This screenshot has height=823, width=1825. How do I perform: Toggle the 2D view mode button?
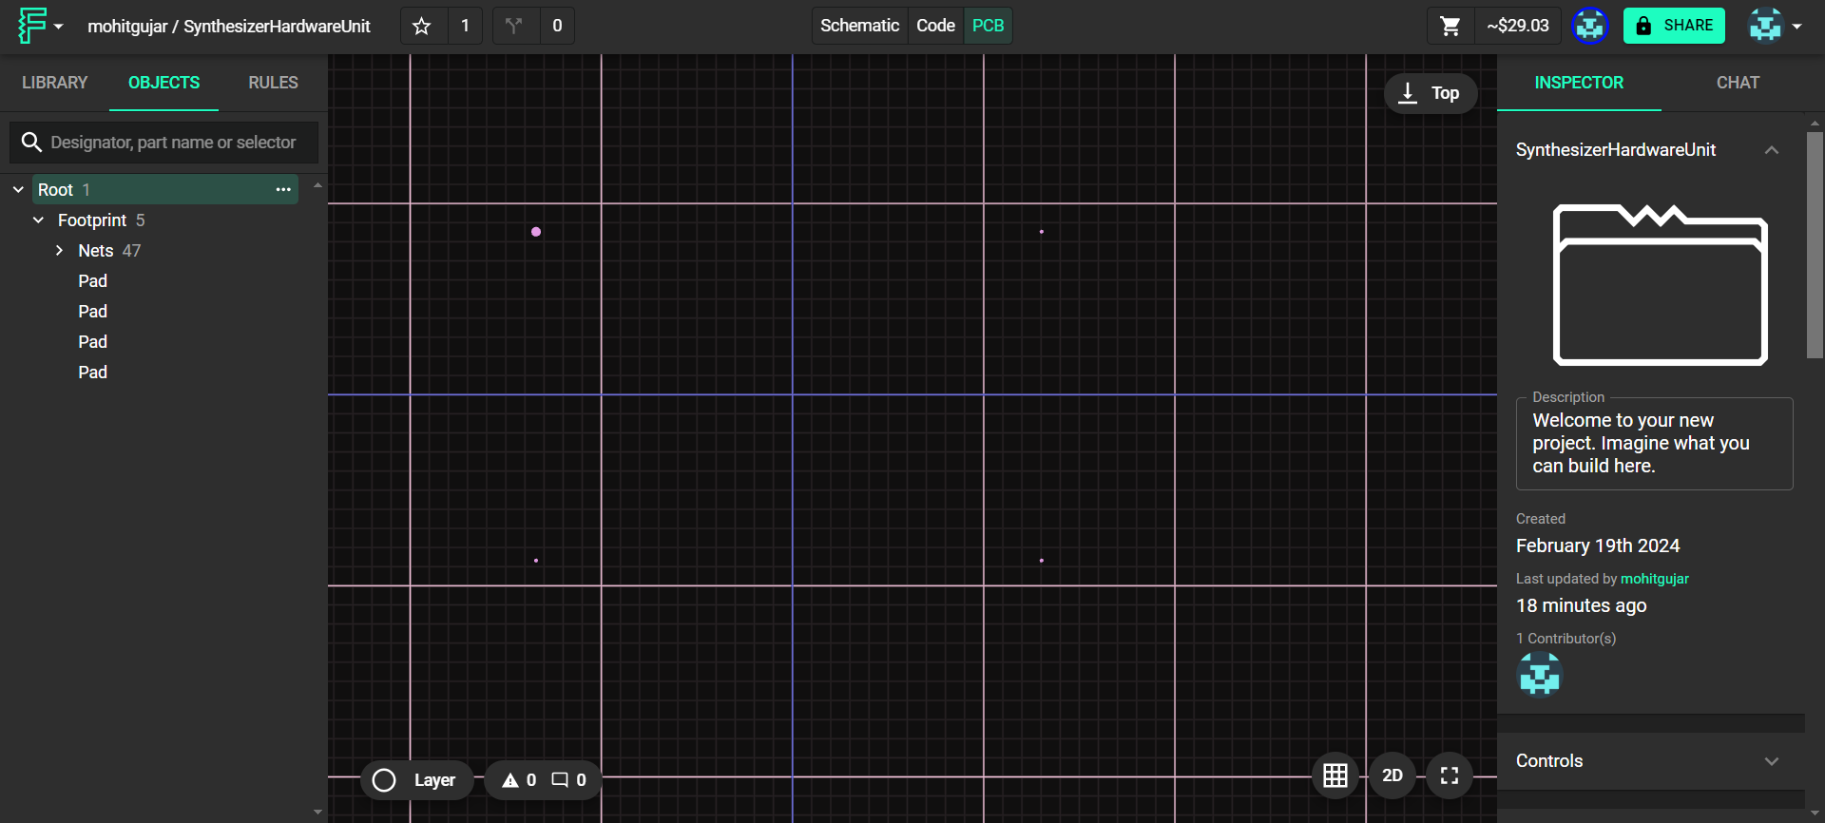1393,775
